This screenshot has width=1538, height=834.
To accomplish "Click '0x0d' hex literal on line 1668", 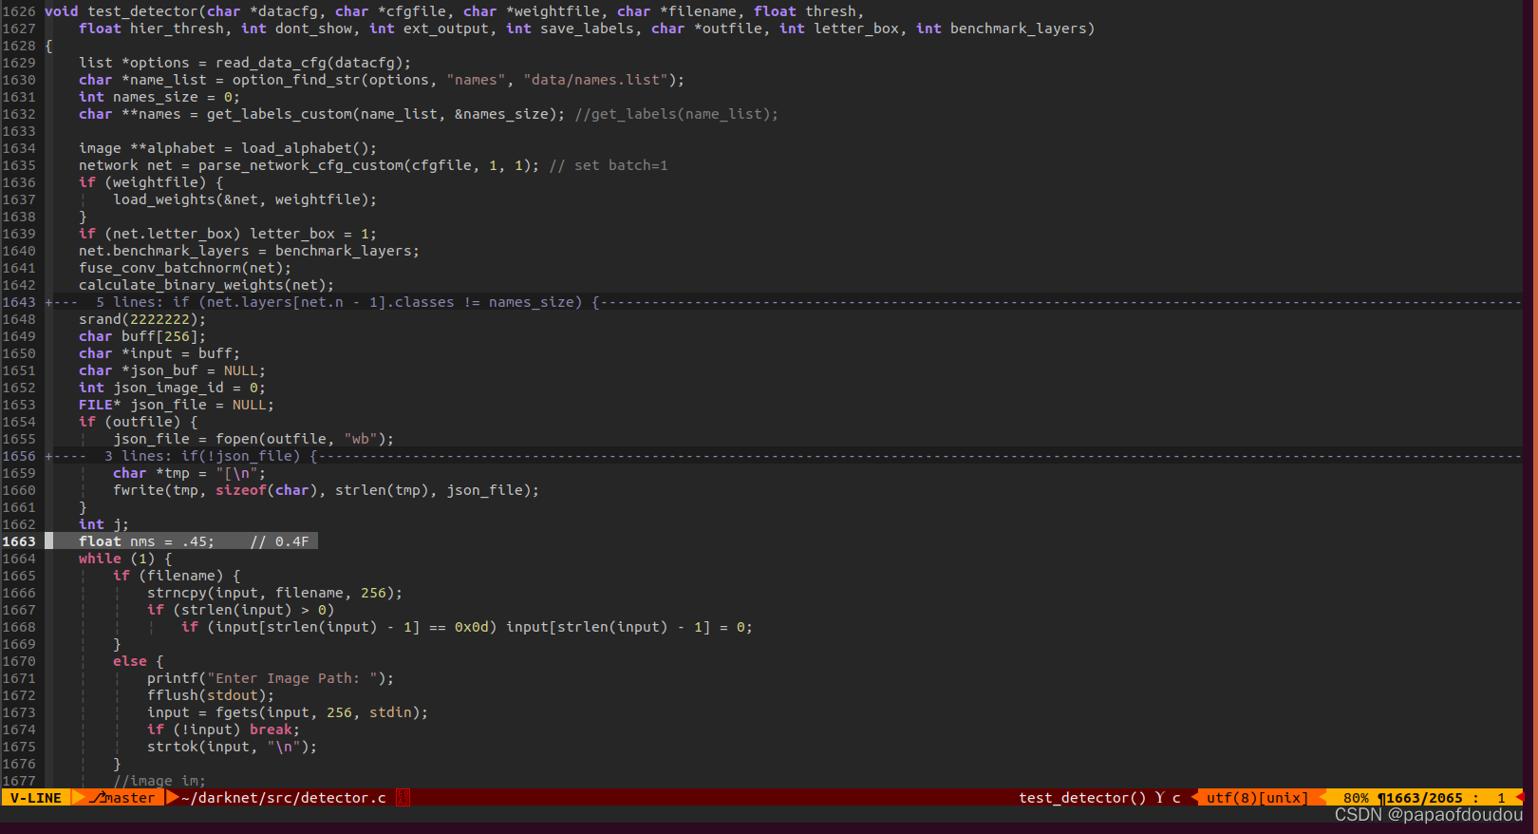I will pos(472,627).
